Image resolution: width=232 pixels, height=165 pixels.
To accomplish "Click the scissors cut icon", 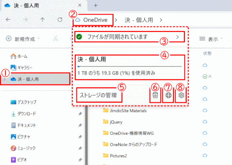I will pos(56,38).
